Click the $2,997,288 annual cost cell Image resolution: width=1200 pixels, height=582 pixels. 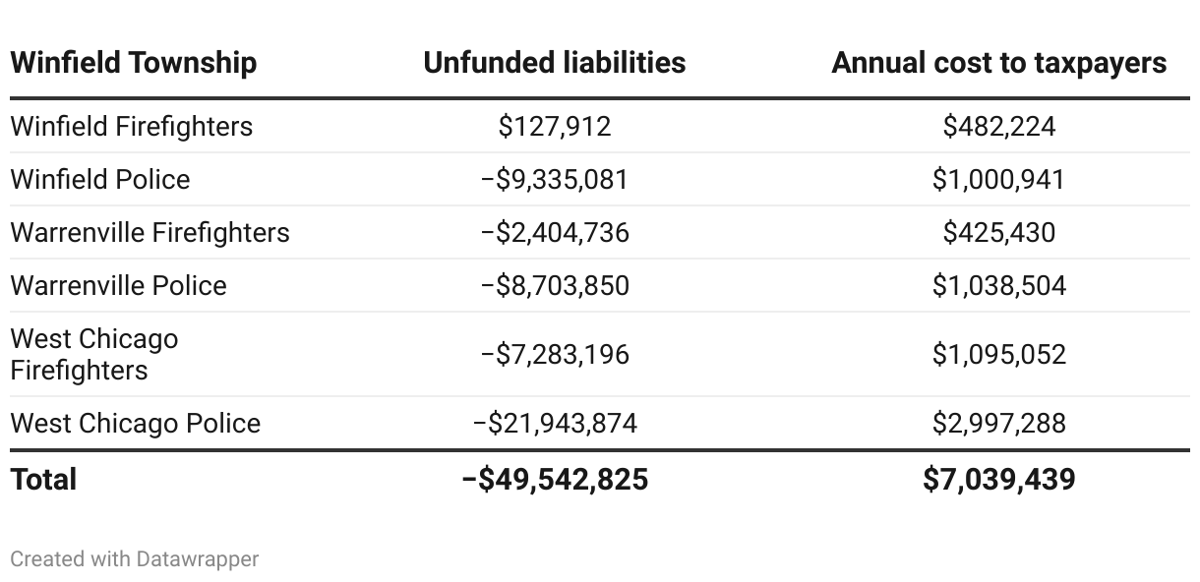pyautogui.click(x=998, y=424)
